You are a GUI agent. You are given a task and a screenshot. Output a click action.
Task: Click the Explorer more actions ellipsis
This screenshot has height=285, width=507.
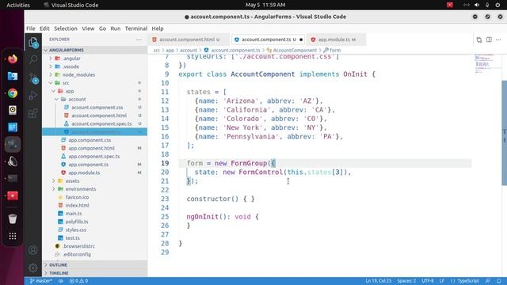pos(139,40)
